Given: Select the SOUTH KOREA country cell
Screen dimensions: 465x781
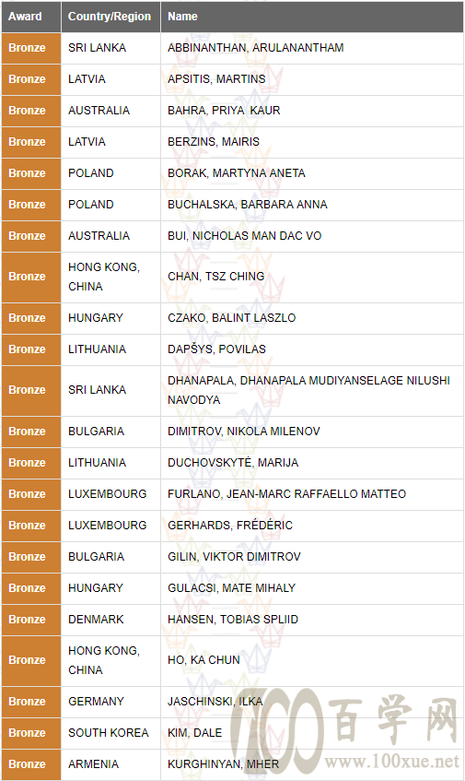Looking at the screenshot, I should coord(109,733).
